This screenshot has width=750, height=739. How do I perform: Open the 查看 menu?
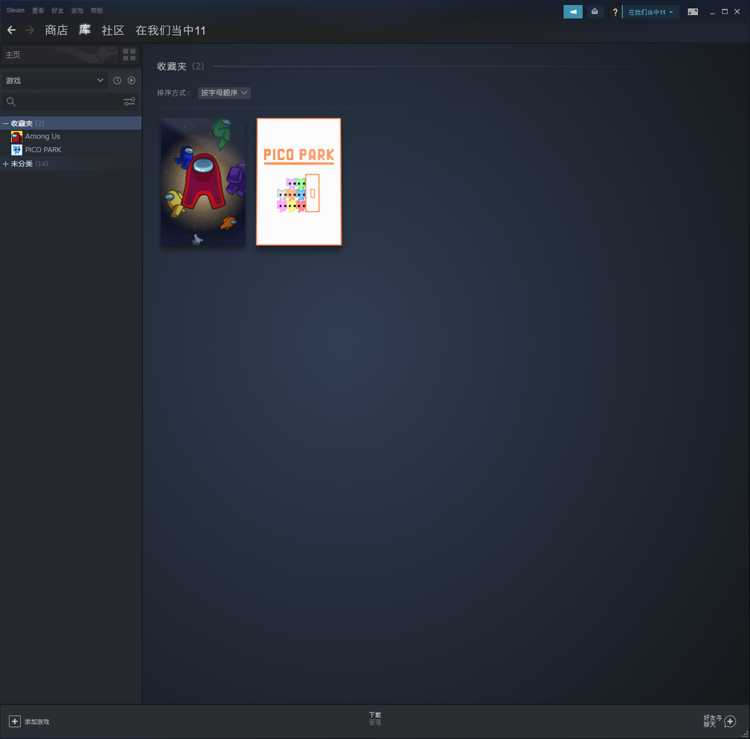(38, 11)
